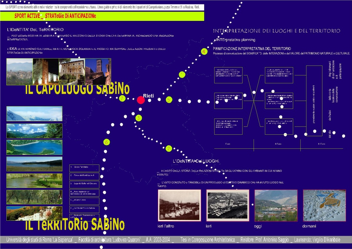
Task: Open the 'Parco dei Monti Lucretili' legend entry
Action: (x=84, y=175)
